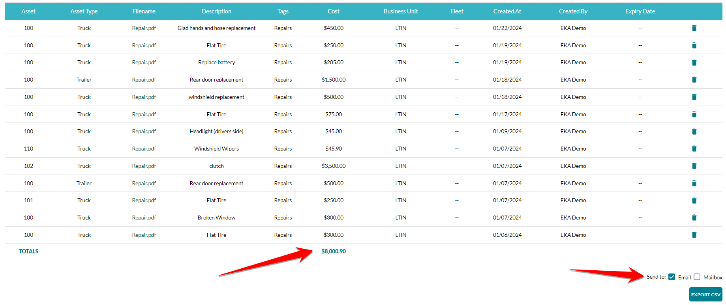Image resolution: width=726 pixels, height=305 pixels.
Task: Sort by the Business Unit column header
Action: tap(401, 11)
